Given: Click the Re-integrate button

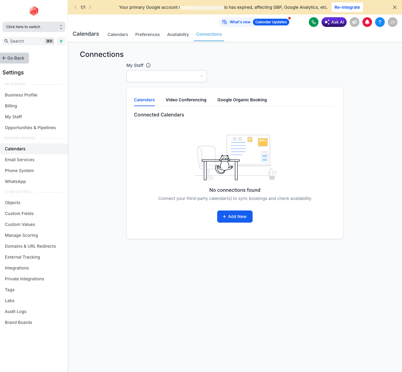Looking at the screenshot, I should click(x=347, y=7).
